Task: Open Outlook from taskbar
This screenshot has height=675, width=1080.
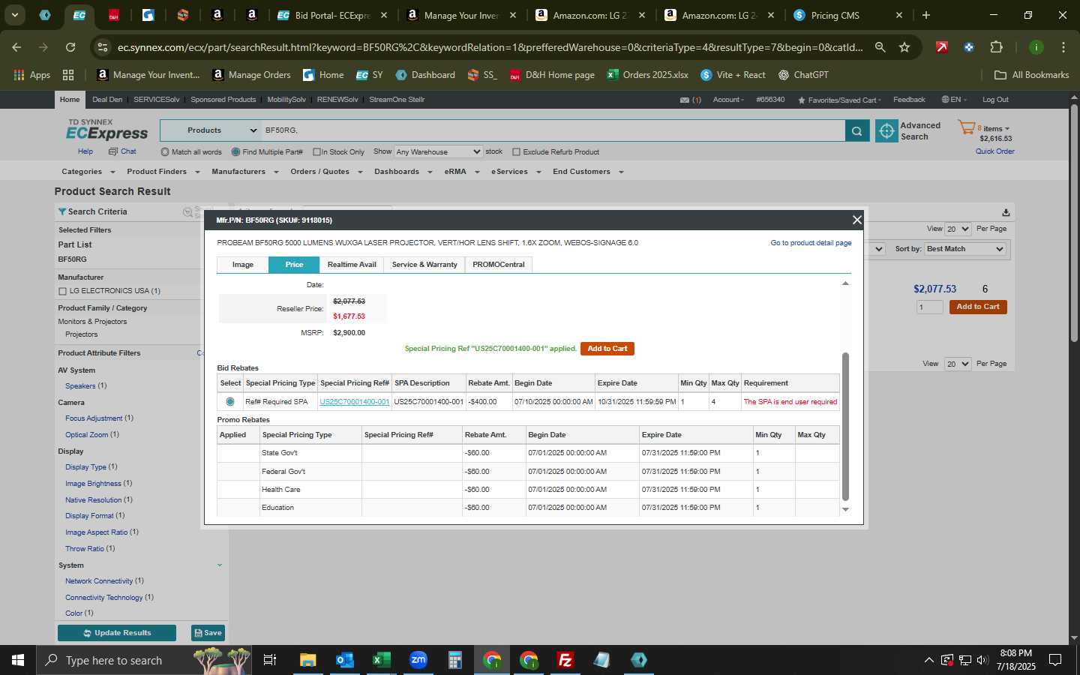Action: click(344, 660)
